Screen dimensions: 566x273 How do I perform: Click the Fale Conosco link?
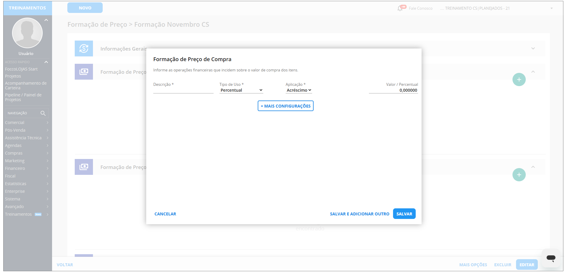421,8
